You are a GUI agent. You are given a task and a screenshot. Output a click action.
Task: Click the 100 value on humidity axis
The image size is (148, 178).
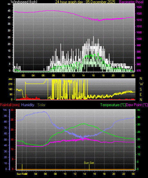coord(5,110)
